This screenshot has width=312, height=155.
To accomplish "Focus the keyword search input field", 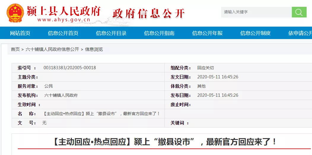I will point(256,12).
